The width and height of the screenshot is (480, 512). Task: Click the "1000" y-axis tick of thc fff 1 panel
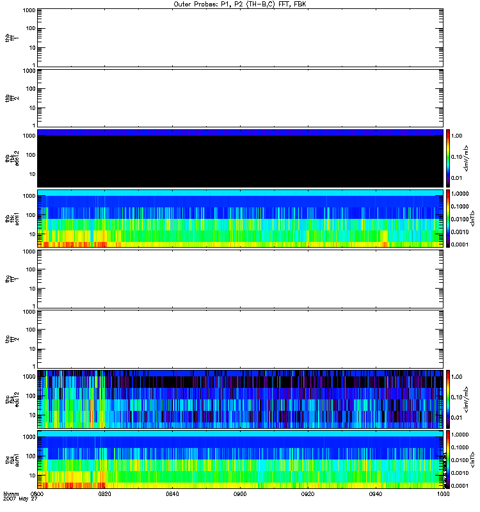point(29,252)
